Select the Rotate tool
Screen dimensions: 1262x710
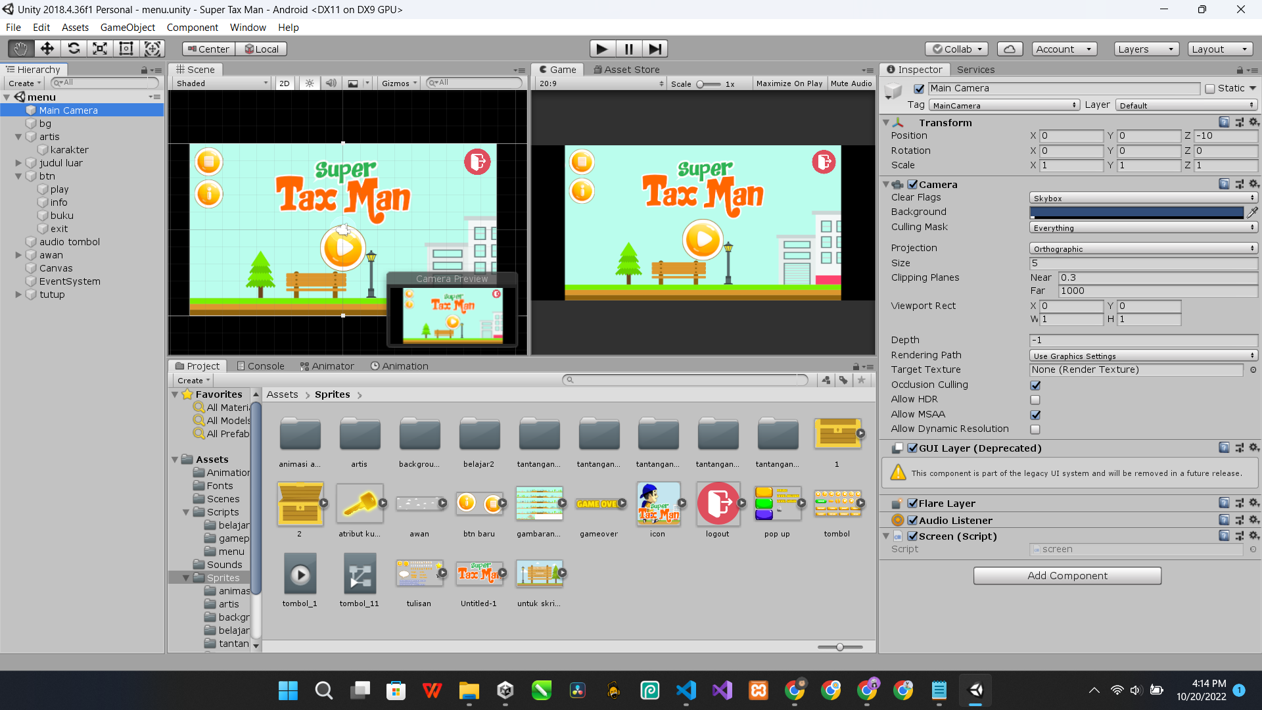[74, 49]
